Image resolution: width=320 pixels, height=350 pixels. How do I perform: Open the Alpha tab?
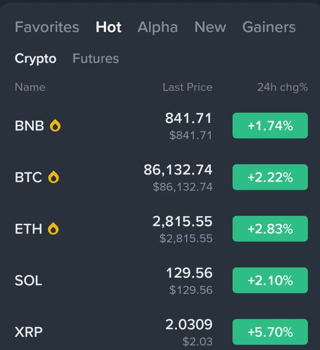[158, 27]
